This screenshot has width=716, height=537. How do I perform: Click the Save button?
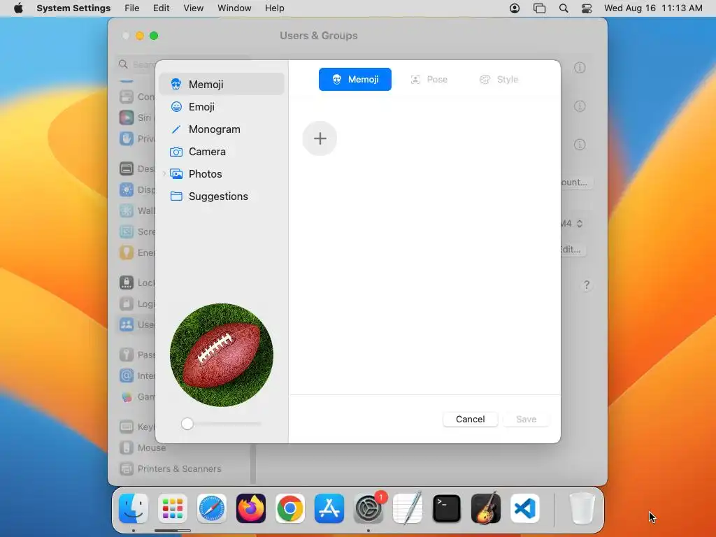(x=526, y=419)
